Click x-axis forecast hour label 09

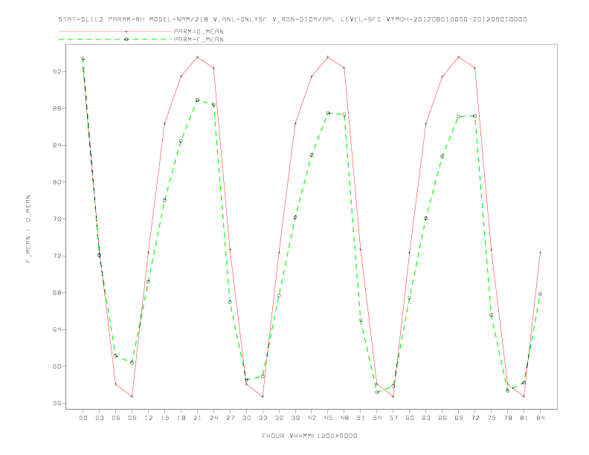pyautogui.click(x=132, y=418)
